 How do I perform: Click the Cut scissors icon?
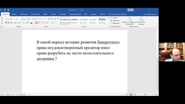pyautogui.click(x=2, y=18)
